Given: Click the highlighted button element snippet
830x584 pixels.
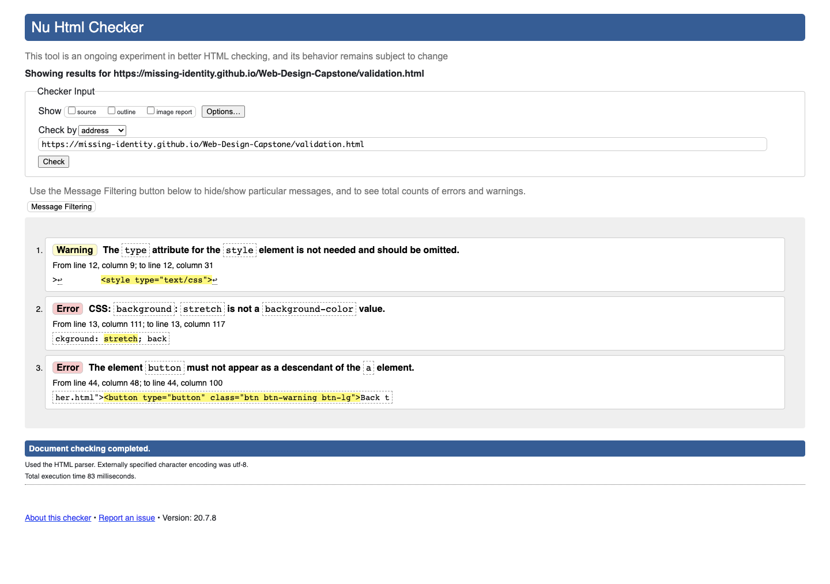Looking at the screenshot, I should coord(231,397).
